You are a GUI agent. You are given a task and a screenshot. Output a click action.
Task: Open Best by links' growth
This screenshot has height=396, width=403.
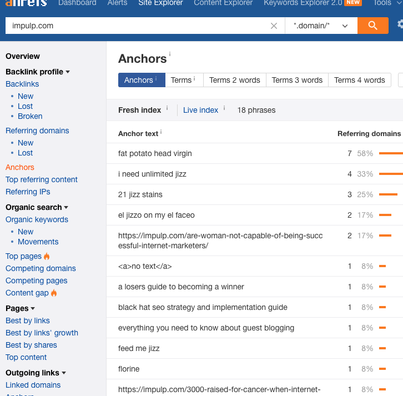point(42,333)
